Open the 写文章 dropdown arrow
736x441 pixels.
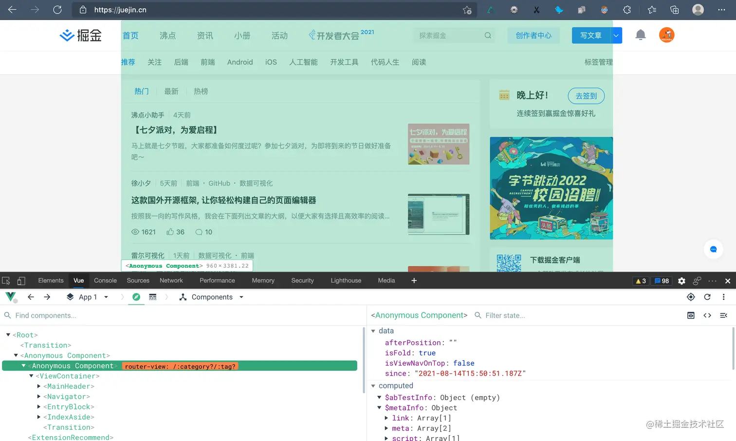click(616, 36)
